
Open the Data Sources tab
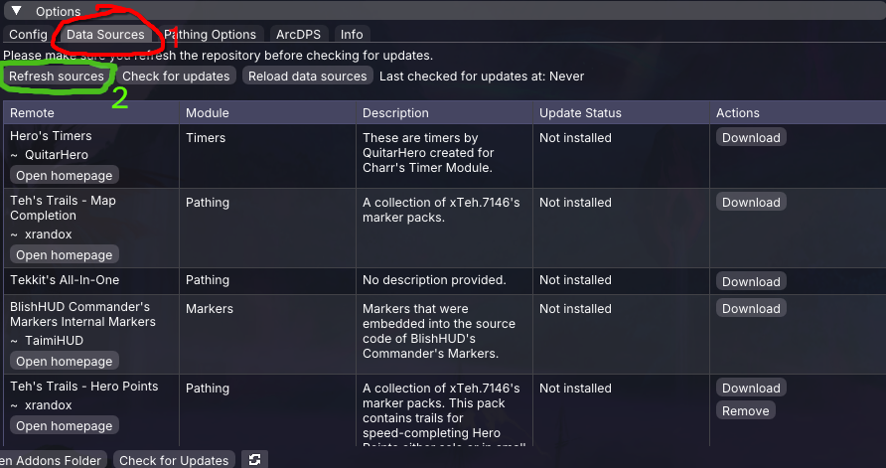coord(105,35)
